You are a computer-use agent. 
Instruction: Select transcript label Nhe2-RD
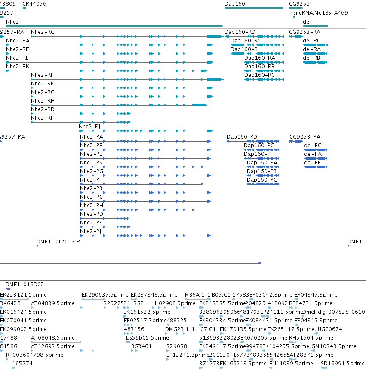click(x=43, y=109)
